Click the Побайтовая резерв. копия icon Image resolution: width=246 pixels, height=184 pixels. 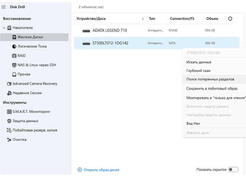point(9,130)
